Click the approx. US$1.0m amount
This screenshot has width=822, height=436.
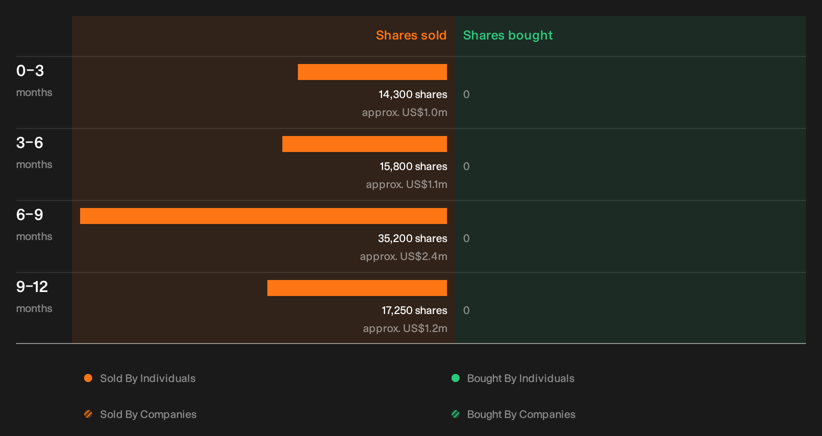point(404,112)
